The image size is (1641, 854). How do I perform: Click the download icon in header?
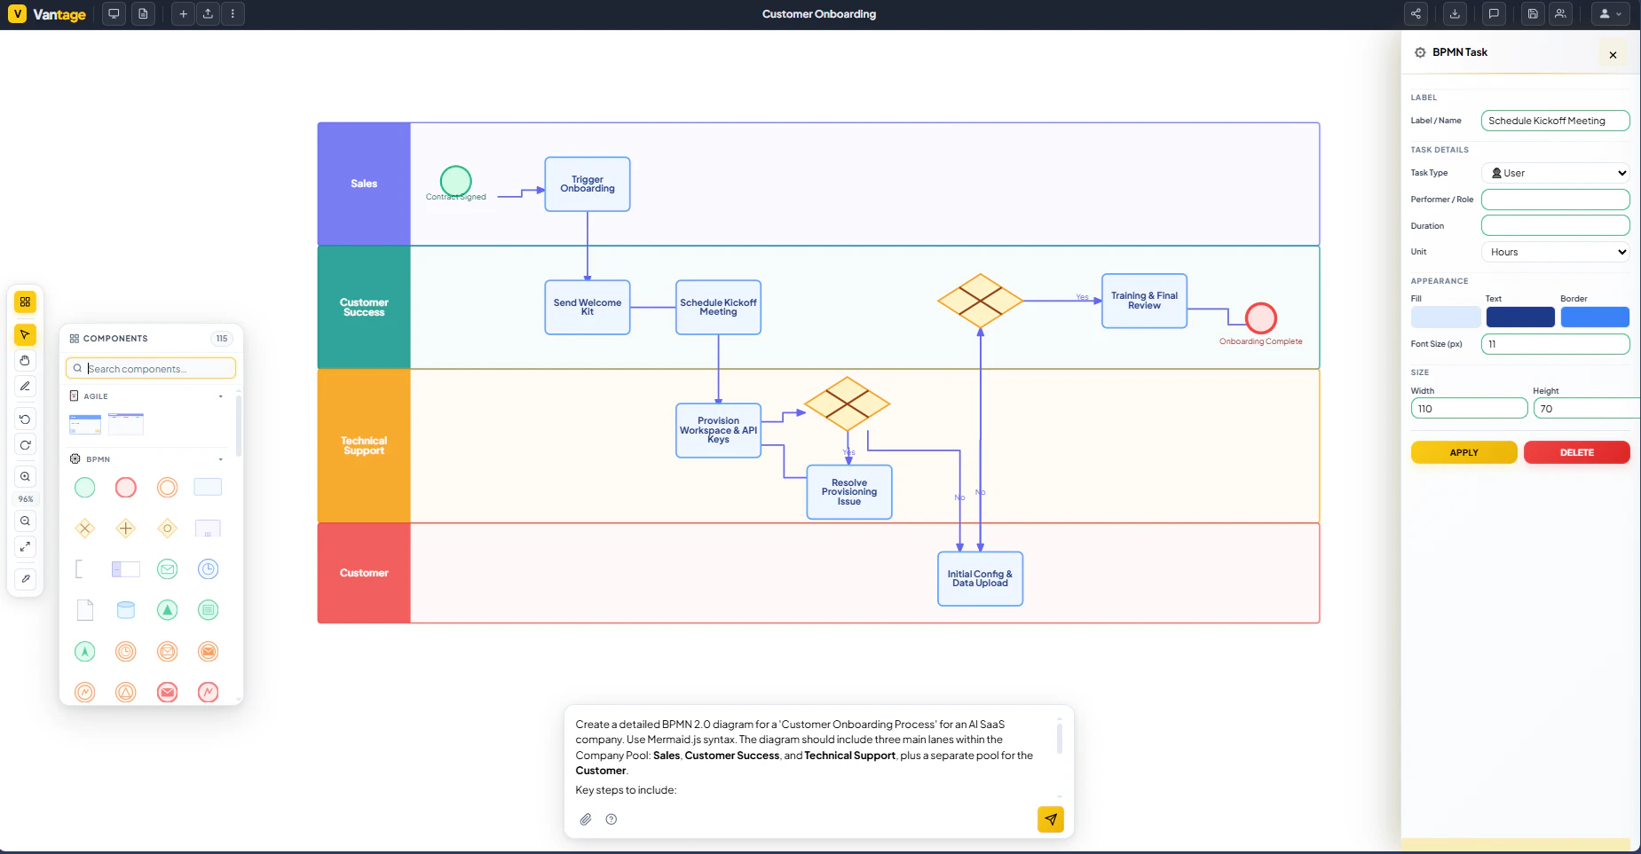[x=1455, y=14]
